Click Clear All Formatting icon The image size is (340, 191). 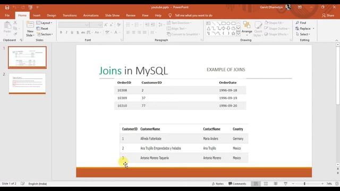tap(118, 25)
